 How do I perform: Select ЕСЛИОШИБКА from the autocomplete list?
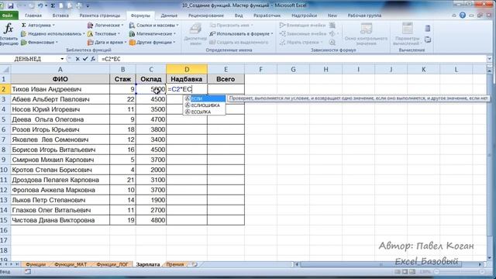pos(205,105)
